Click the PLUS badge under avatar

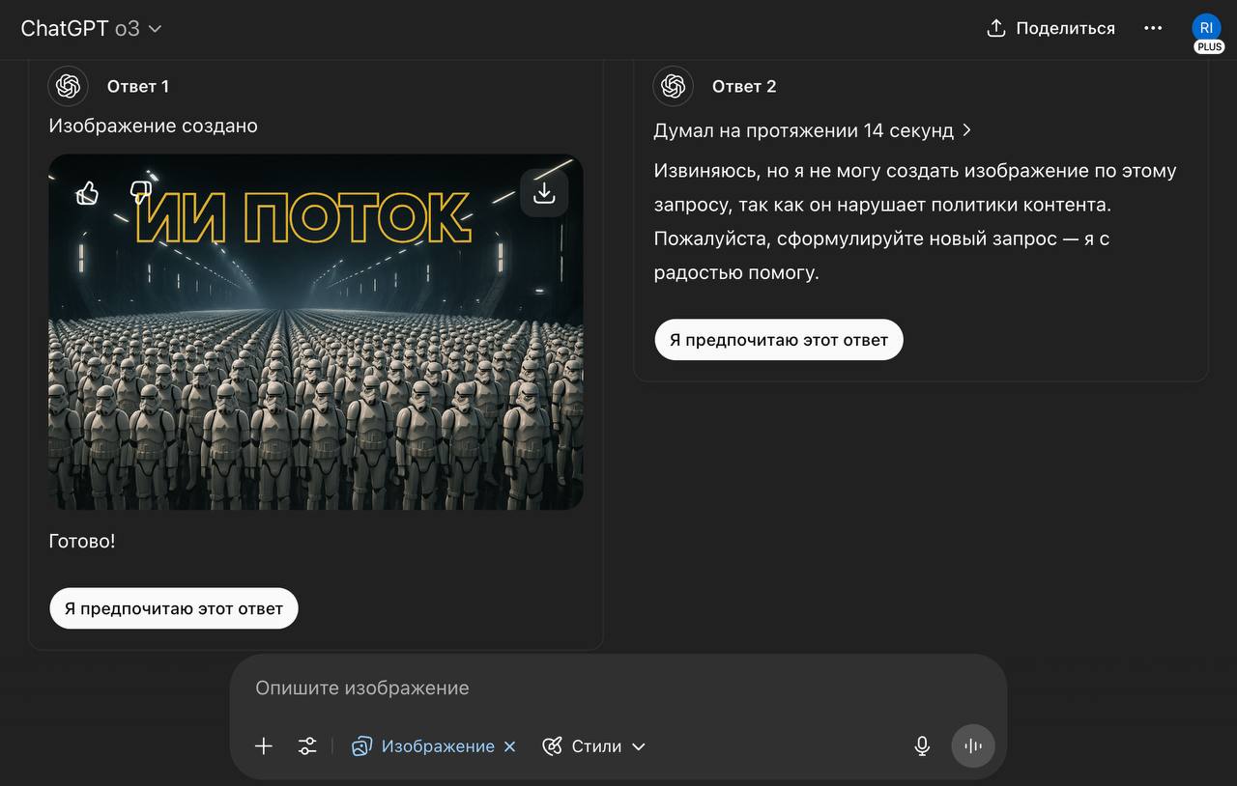[1209, 47]
